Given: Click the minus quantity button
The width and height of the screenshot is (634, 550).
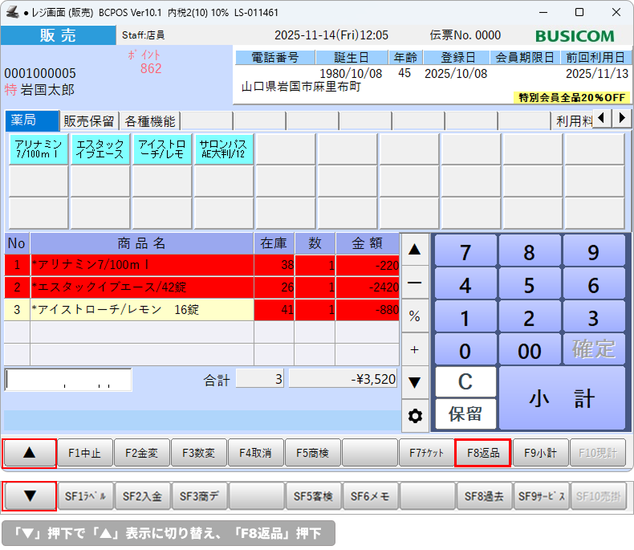Looking at the screenshot, I should [x=414, y=283].
